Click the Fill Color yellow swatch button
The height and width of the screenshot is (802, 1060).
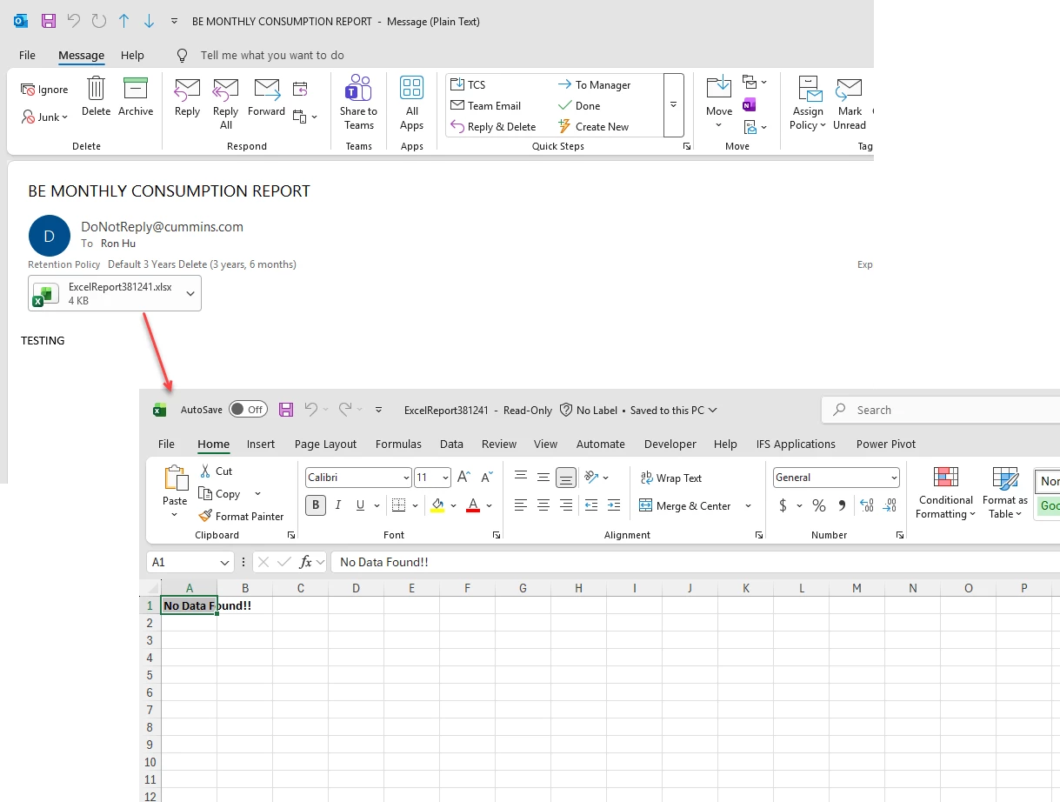tap(437, 505)
